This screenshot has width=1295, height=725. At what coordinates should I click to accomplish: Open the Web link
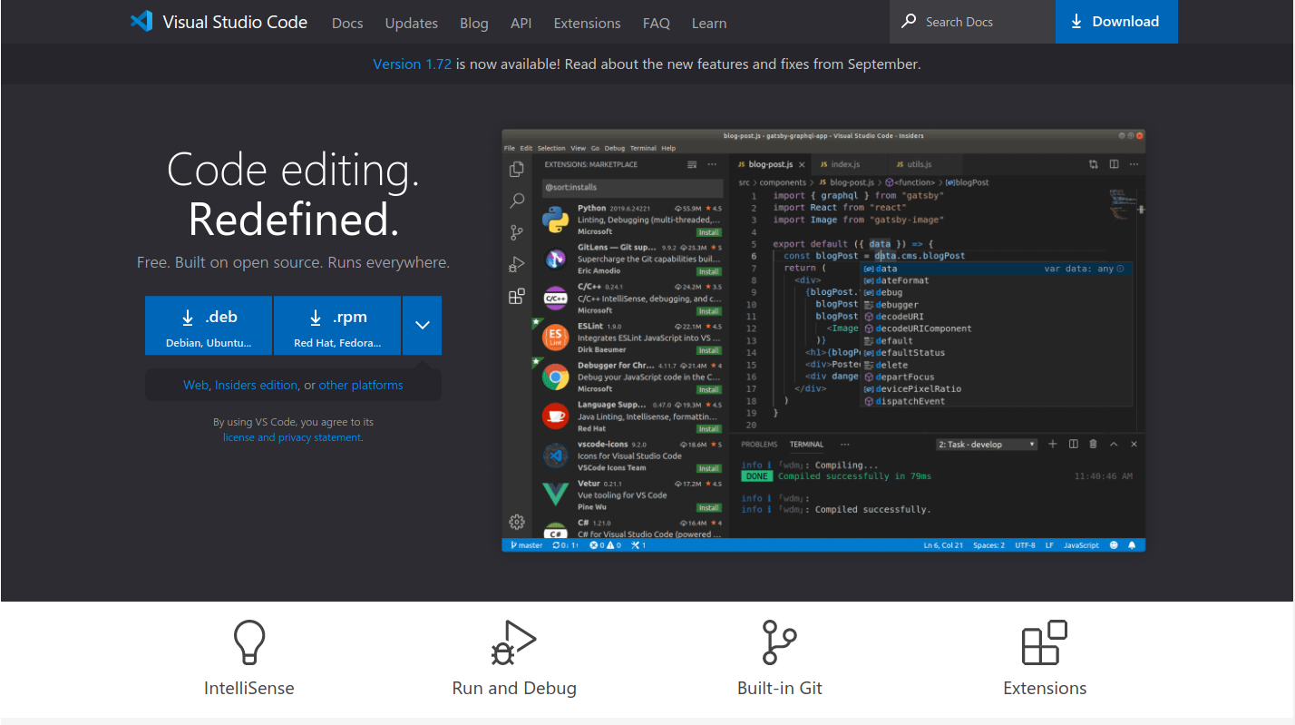point(196,385)
